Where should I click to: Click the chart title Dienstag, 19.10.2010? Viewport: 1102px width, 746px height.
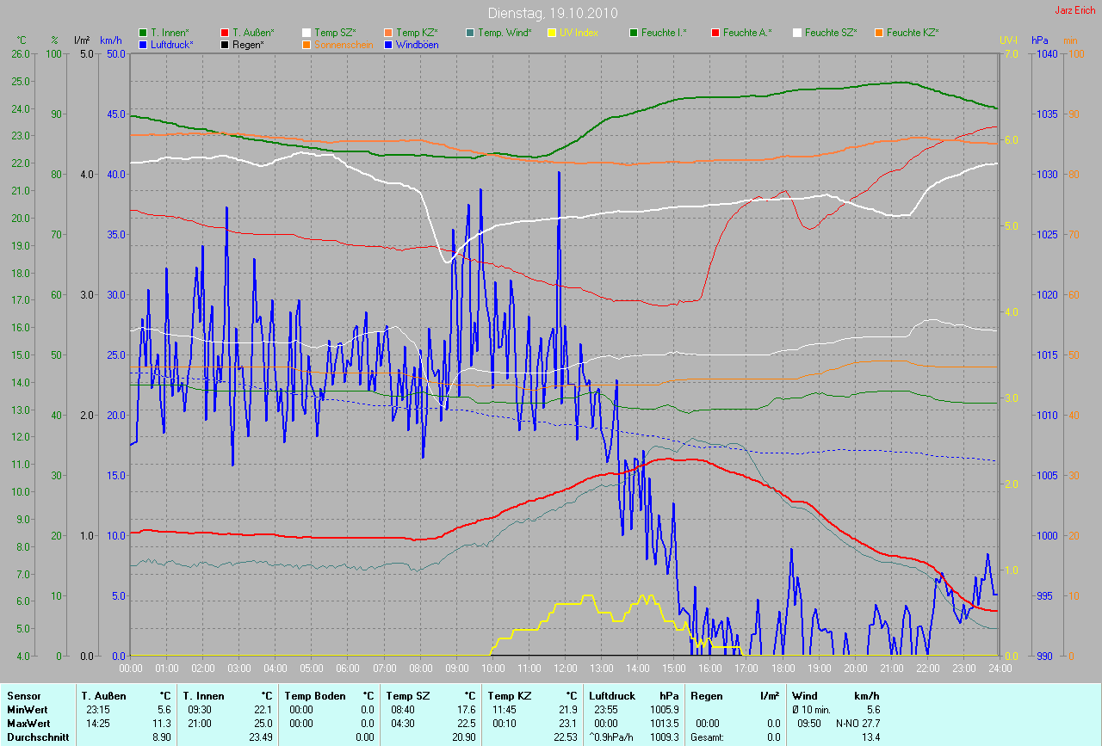pyautogui.click(x=550, y=13)
